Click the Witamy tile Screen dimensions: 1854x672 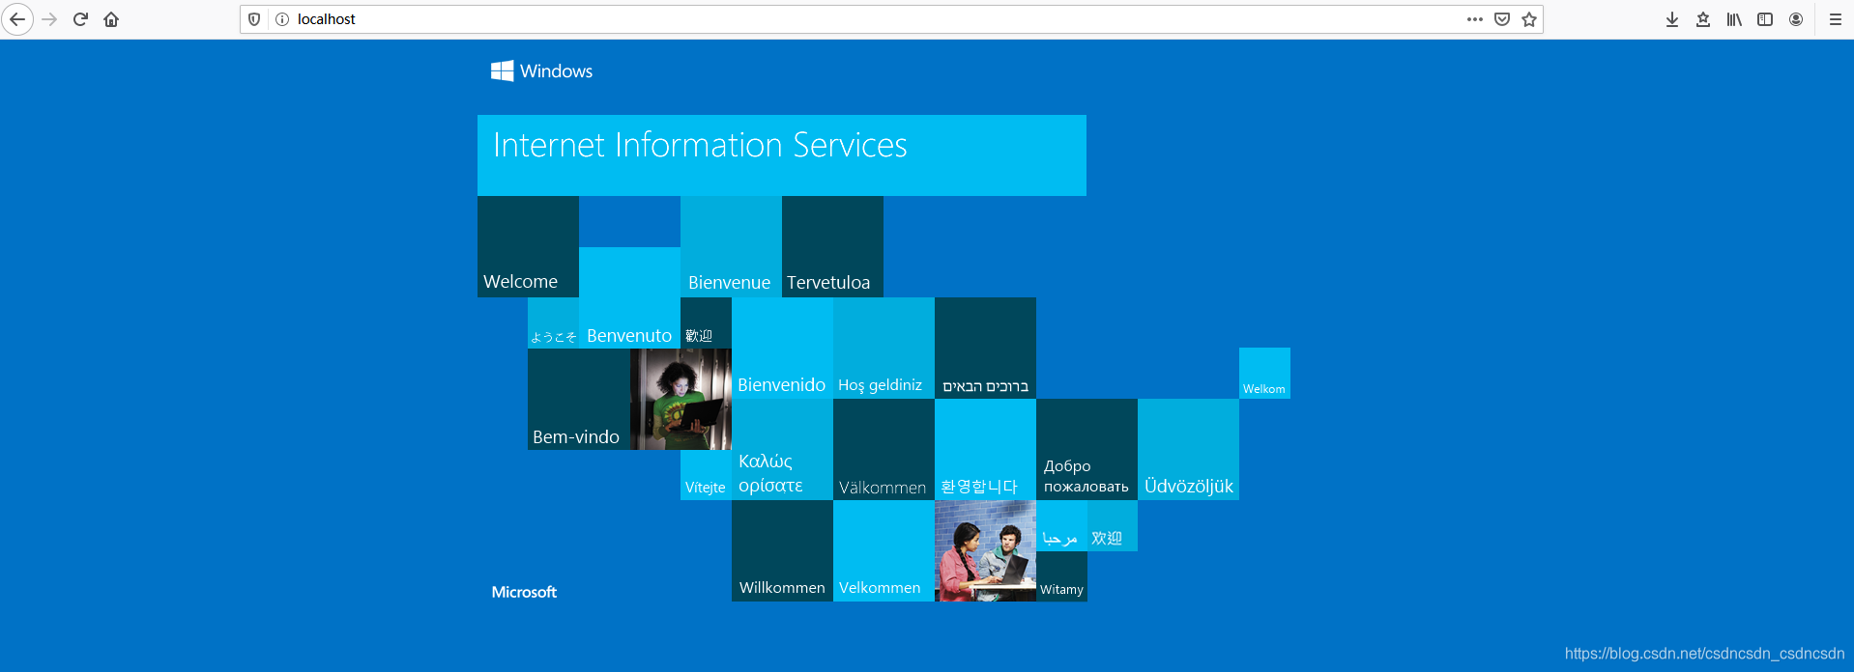coord(1061,576)
